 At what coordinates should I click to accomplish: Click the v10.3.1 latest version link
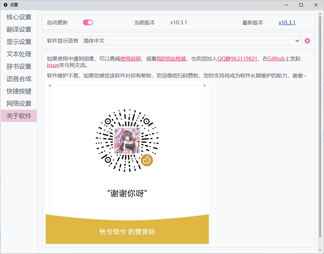286,22
